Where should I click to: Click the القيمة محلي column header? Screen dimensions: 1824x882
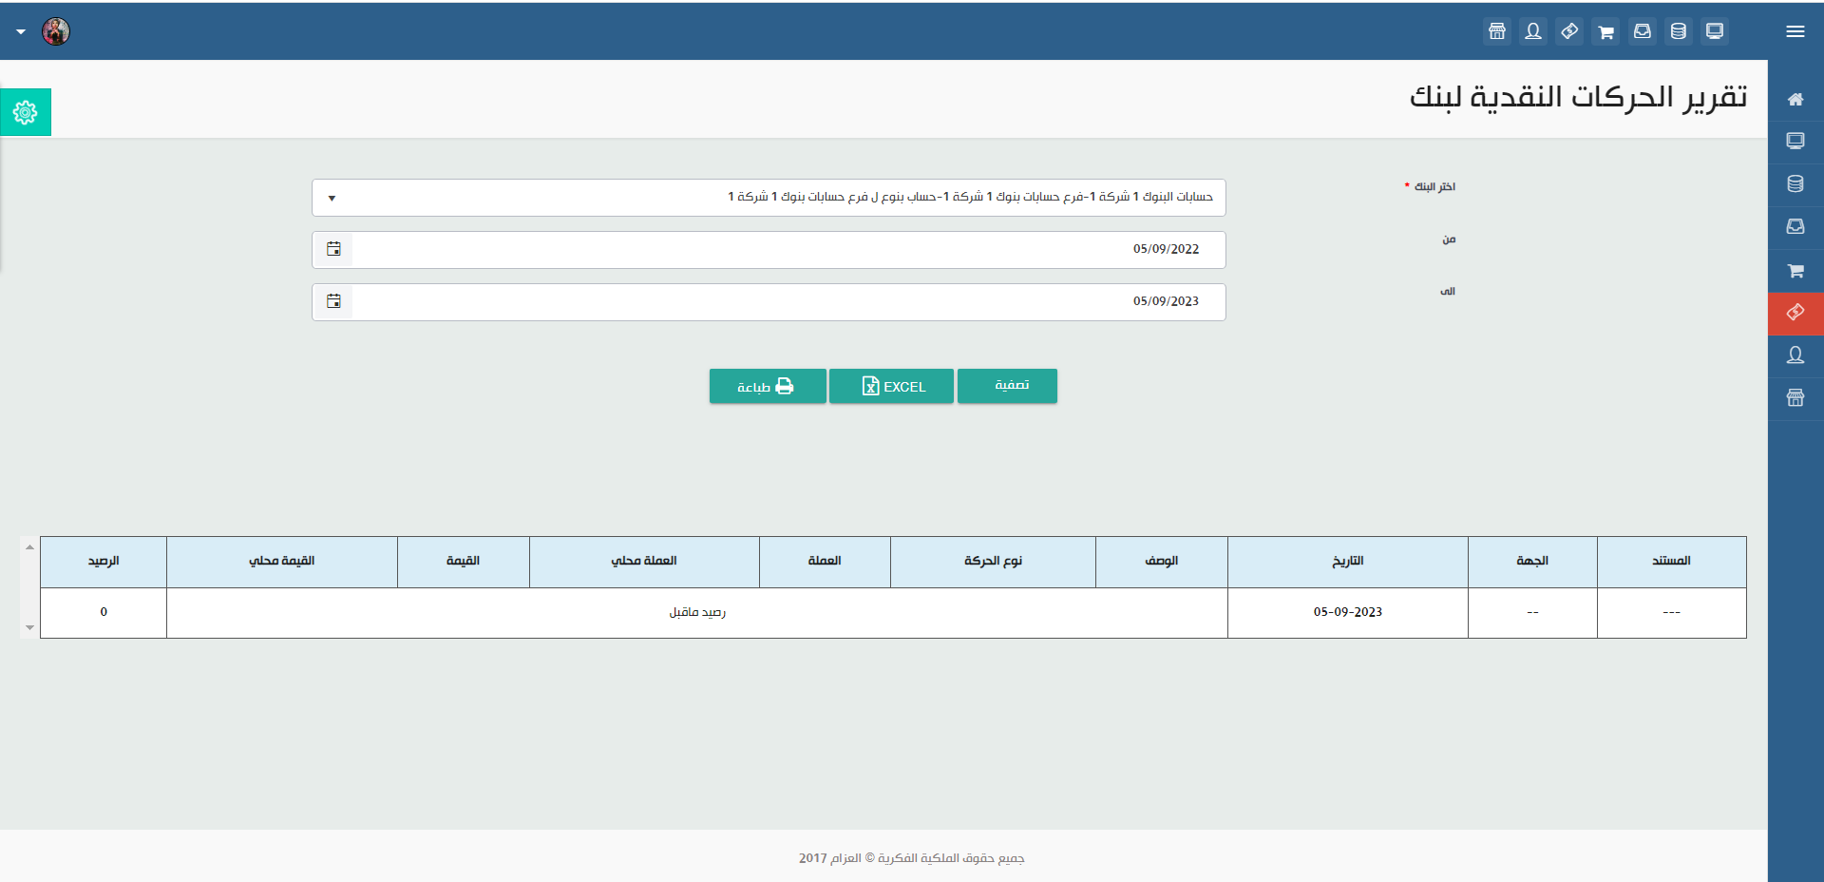tap(281, 562)
